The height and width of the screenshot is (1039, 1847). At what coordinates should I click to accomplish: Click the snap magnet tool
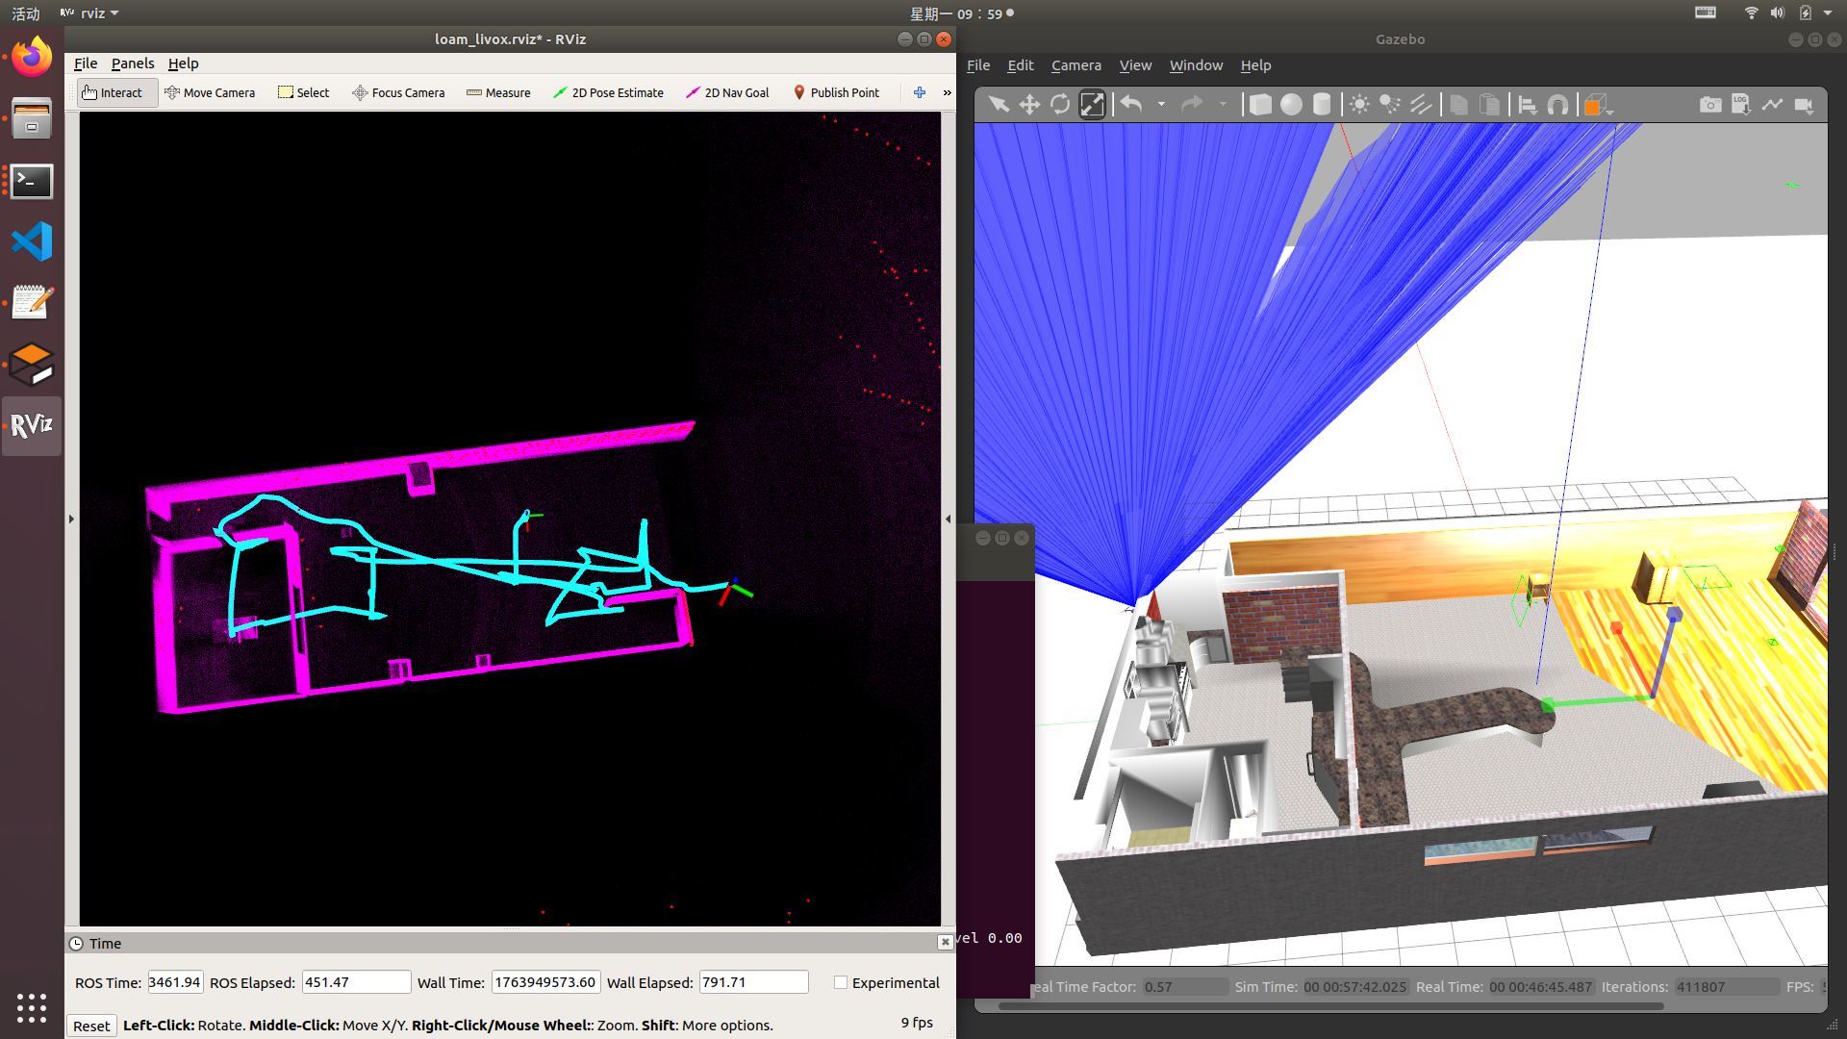point(1557,104)
